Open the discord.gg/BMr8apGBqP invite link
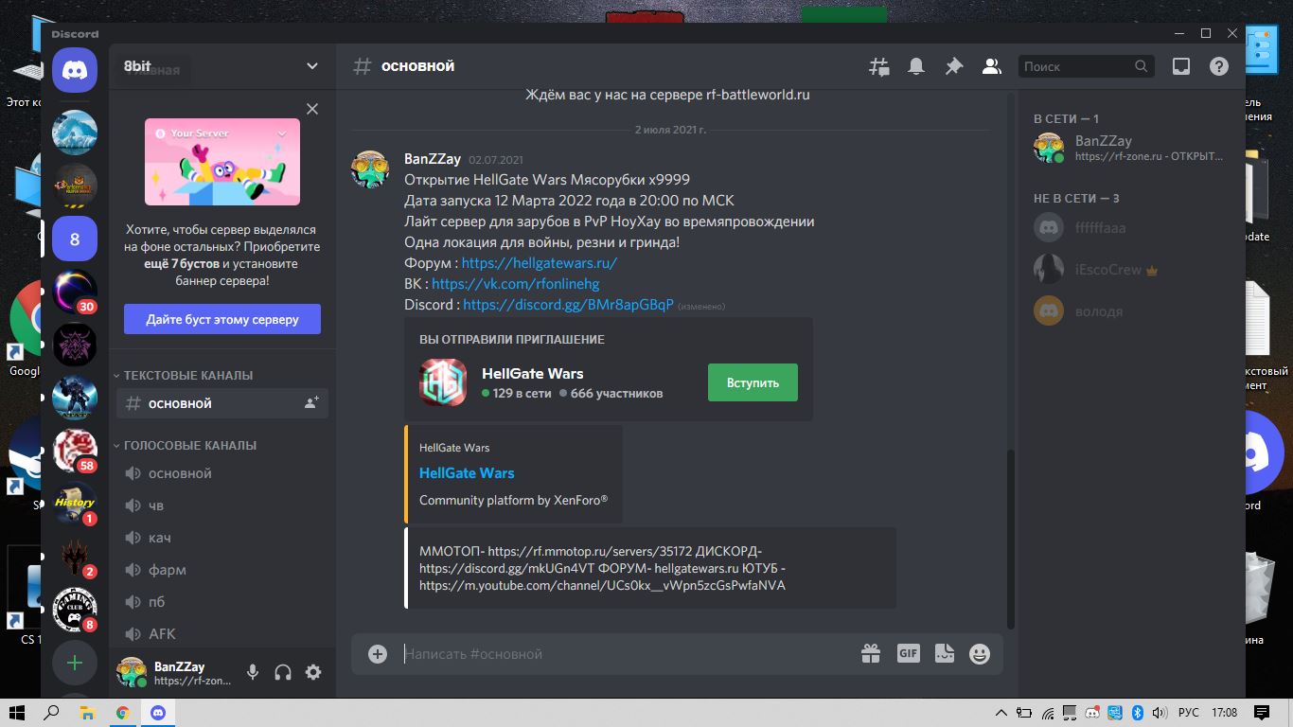1293x727 pixels. [x=568, y=305]
